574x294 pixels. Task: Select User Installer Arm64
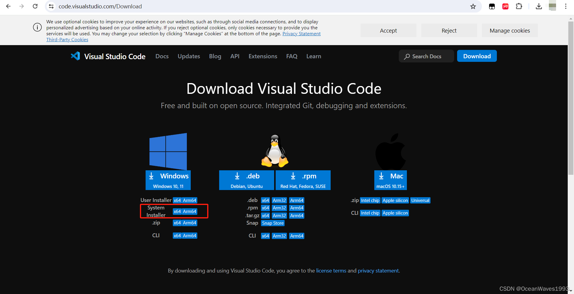pyautogui.click(x=190, y=200)
